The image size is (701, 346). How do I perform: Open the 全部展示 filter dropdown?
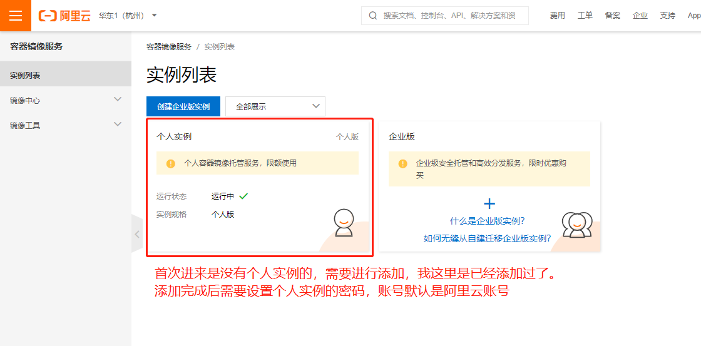pyautogui.click(x=275, y=106)
